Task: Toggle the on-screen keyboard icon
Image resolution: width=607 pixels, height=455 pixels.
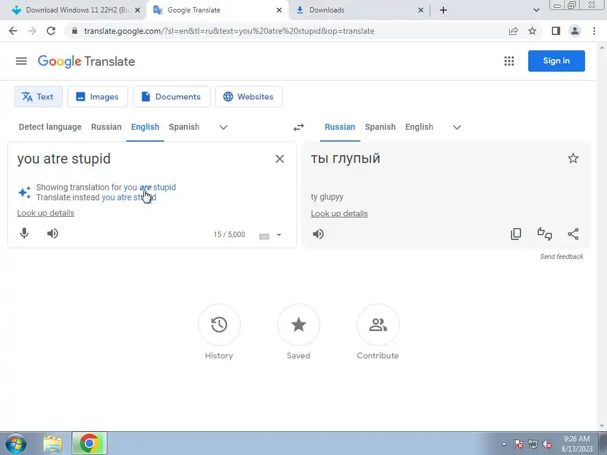Action: click(x=264, y=236)
